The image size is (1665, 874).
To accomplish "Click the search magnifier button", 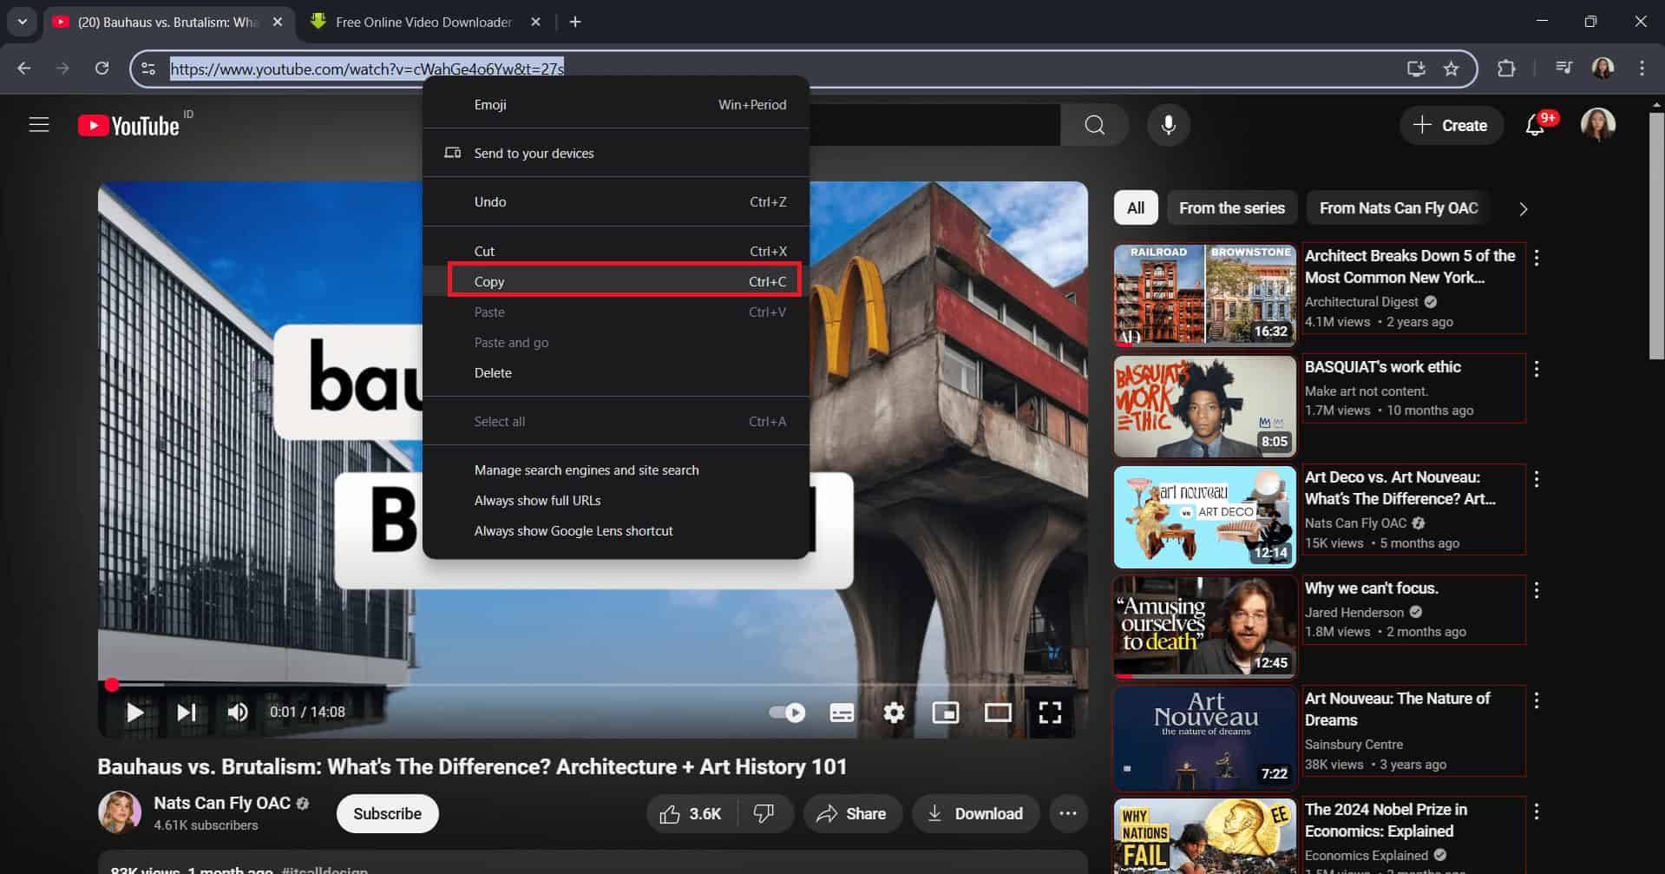I will pos(1095,125).
